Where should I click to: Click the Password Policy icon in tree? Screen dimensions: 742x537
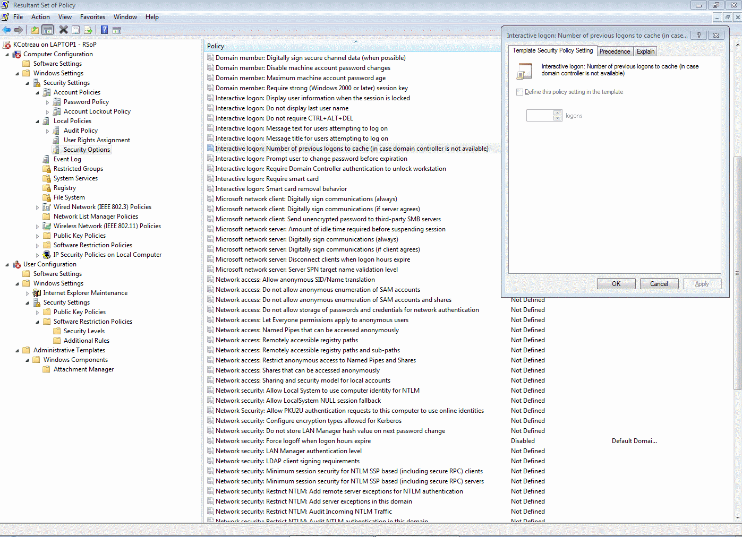[x=57, y=102]
